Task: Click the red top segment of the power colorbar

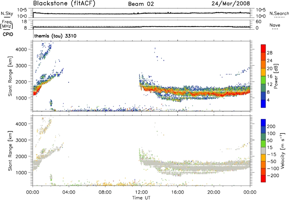Action: click(x=263, y=48)
